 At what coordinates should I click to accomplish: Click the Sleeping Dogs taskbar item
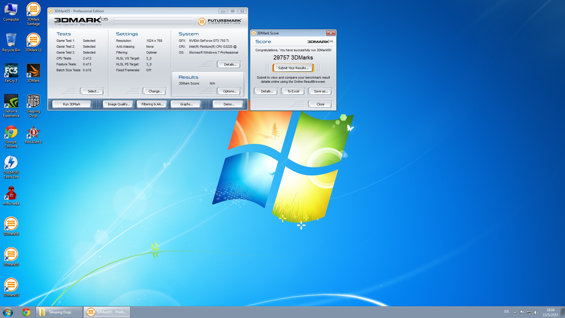59,312
